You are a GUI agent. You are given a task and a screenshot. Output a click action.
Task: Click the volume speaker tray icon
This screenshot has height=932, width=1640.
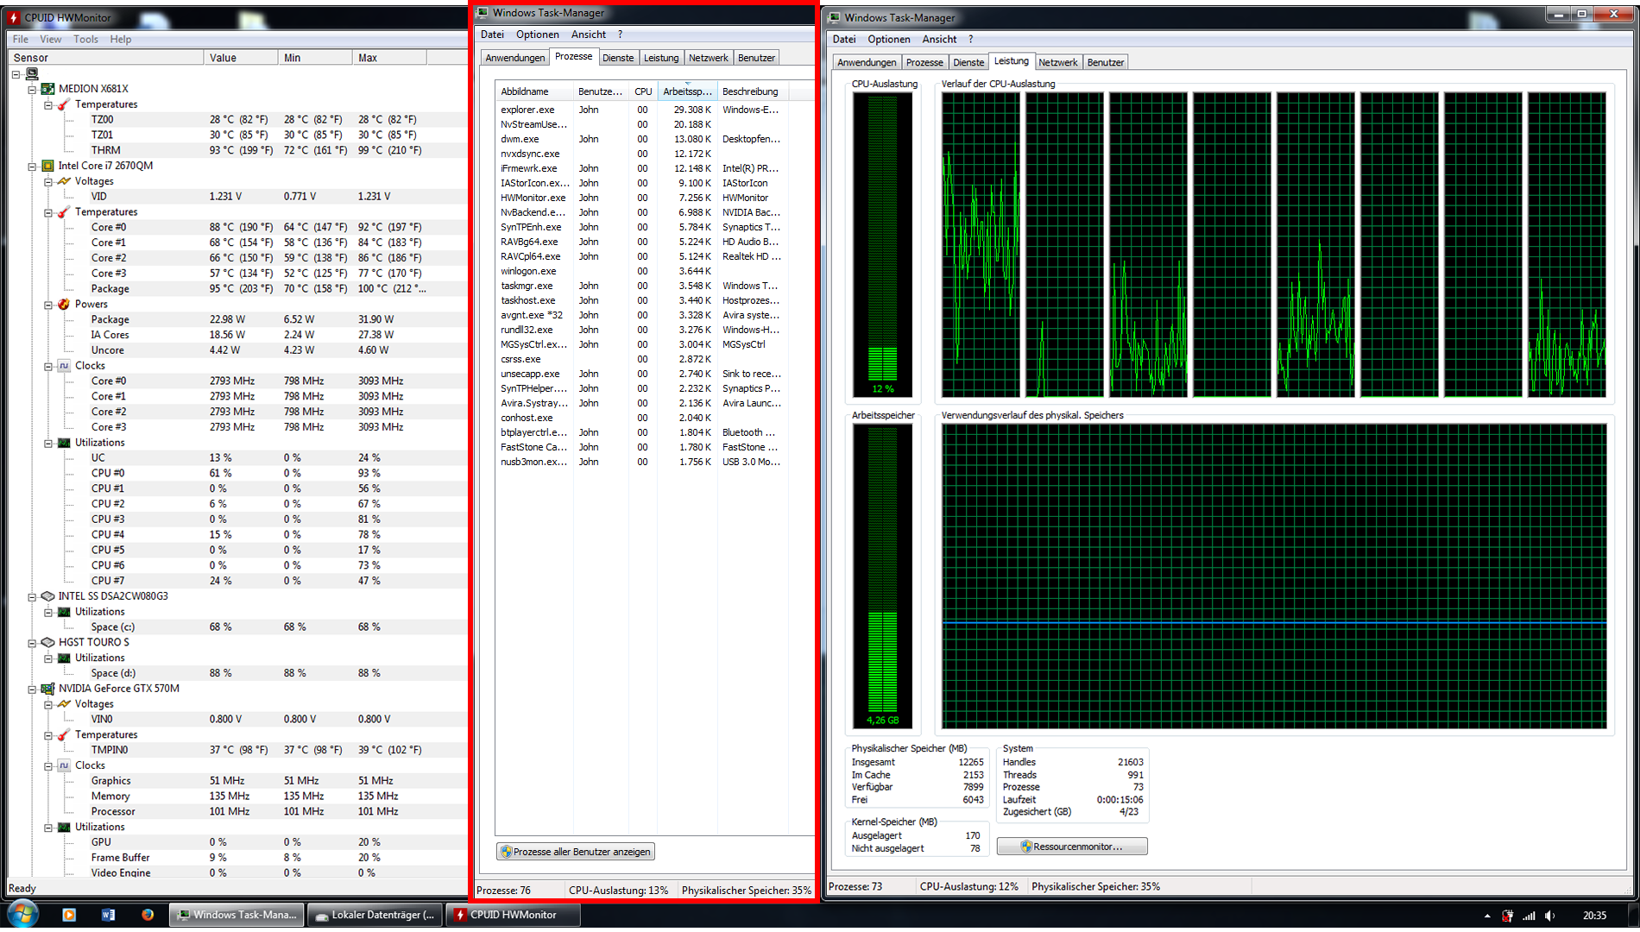pos(1550,916)
